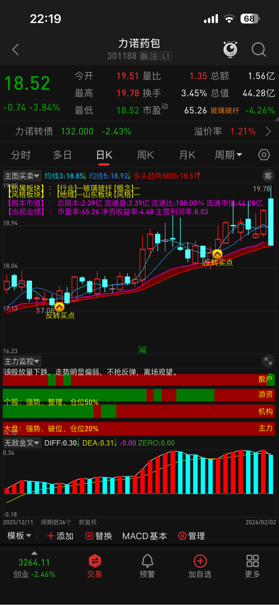
Task: Tap the 换手 3.45% value
Action: [194, 93]
